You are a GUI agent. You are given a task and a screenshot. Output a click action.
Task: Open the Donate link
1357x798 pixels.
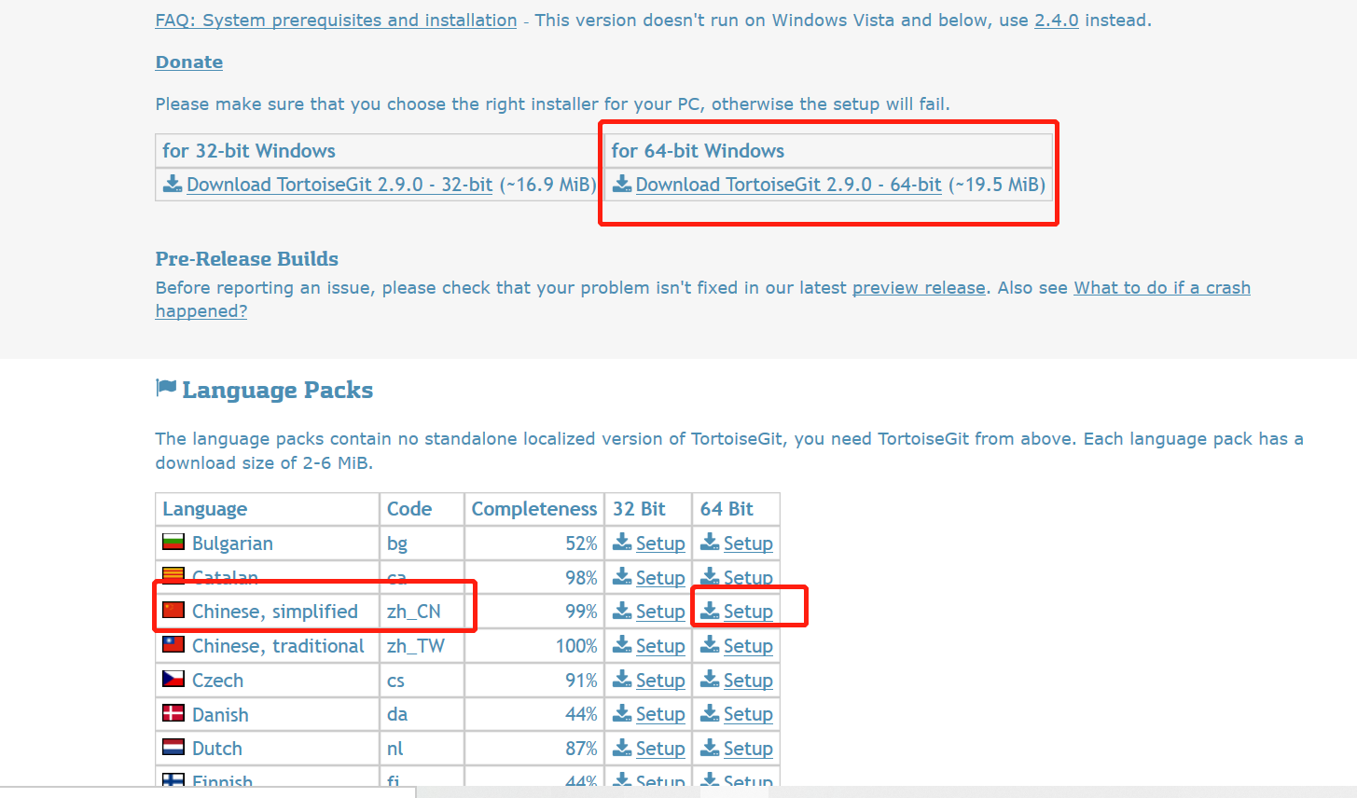189,62
